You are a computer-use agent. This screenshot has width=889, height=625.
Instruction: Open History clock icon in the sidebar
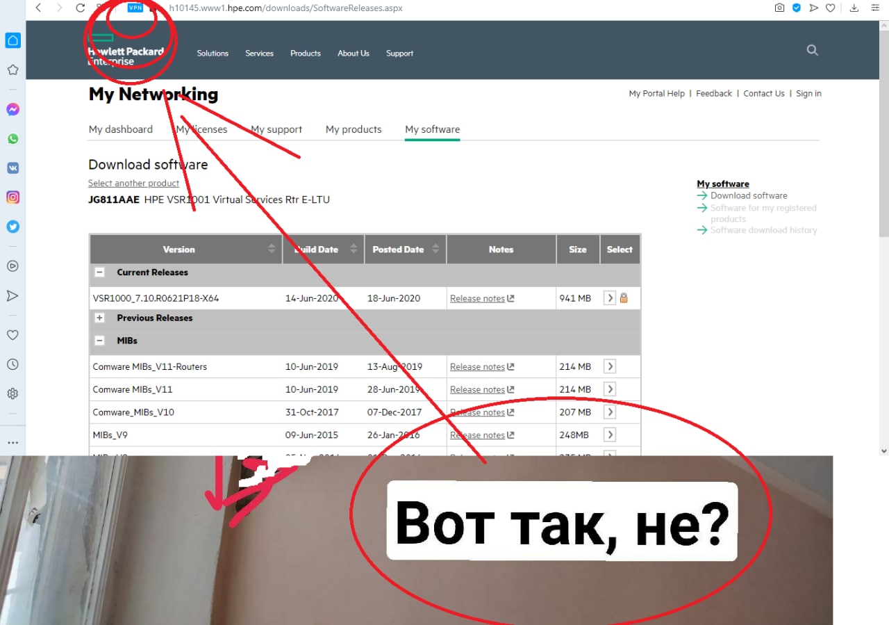(x=13, y=364)
